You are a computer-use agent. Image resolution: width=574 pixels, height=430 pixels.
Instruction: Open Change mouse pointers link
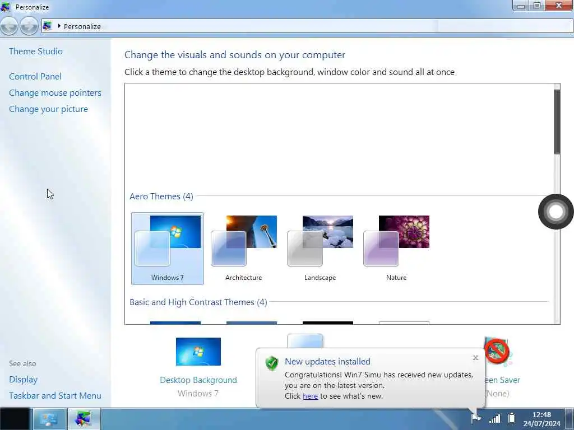pyautogui.click(x=55, y=93)
